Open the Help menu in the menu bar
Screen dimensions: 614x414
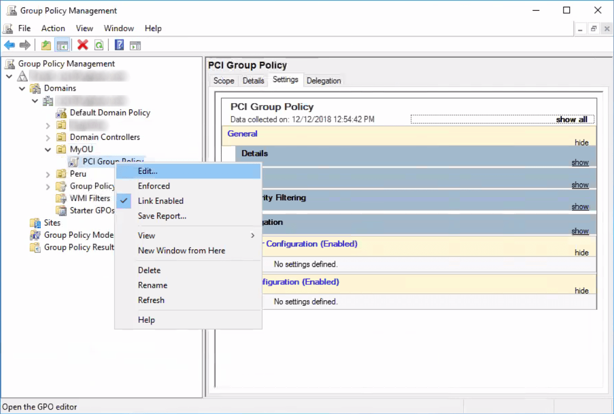tap(153, 28)
